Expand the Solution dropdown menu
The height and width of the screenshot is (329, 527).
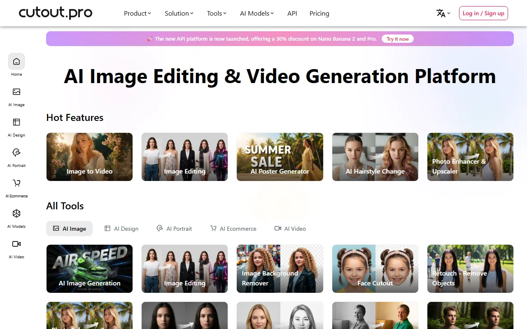179,13
